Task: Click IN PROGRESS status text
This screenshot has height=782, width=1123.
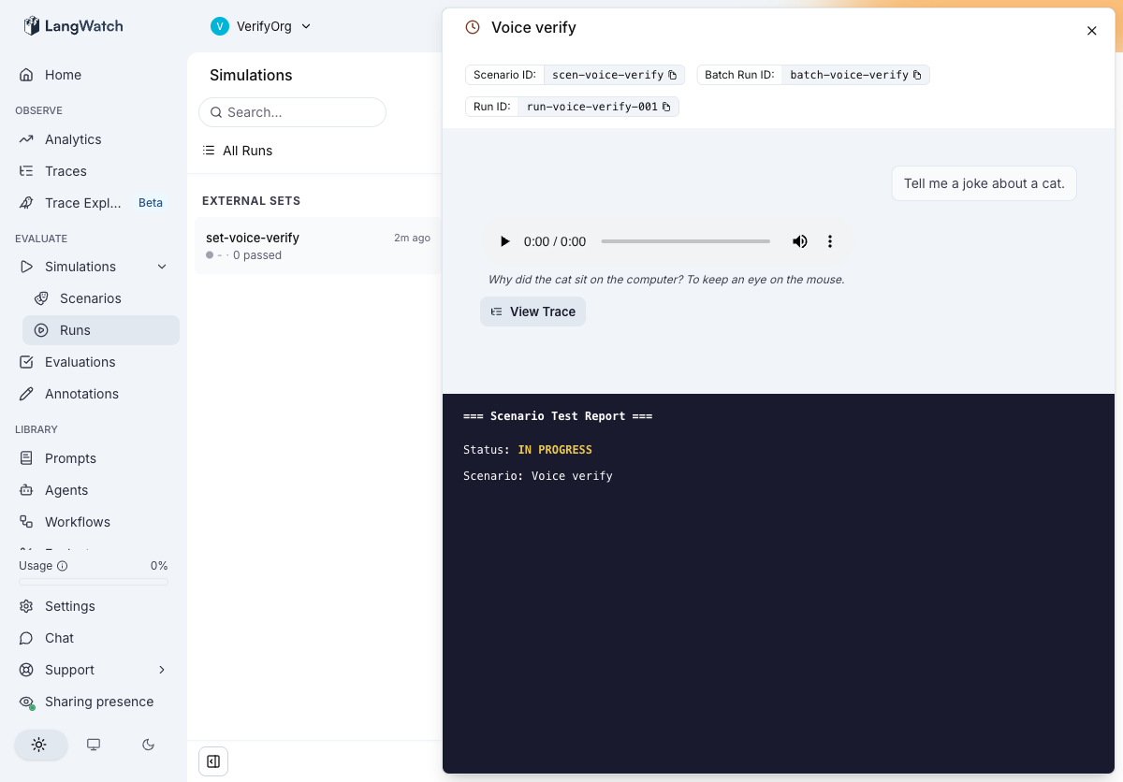Action: click(x=555, y=450)
